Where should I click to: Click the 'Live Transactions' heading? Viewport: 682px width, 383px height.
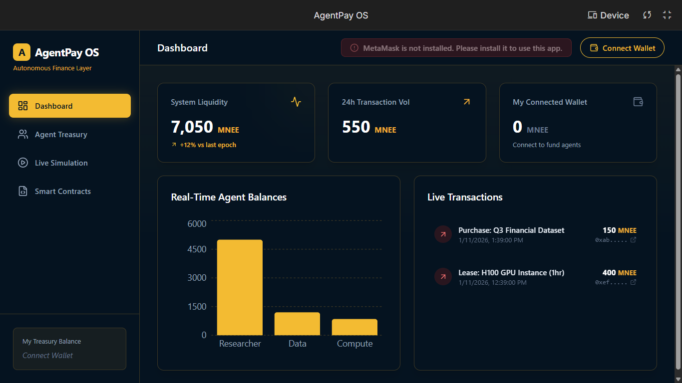(465, 197)
